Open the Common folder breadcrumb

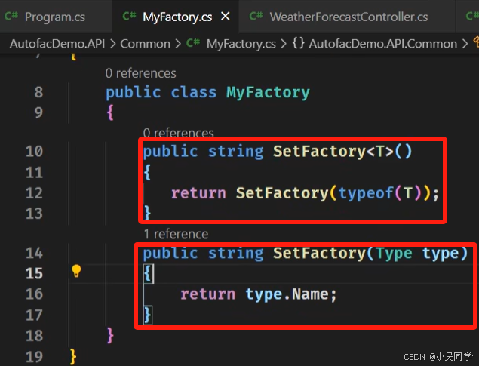click(x=145, y=44)
